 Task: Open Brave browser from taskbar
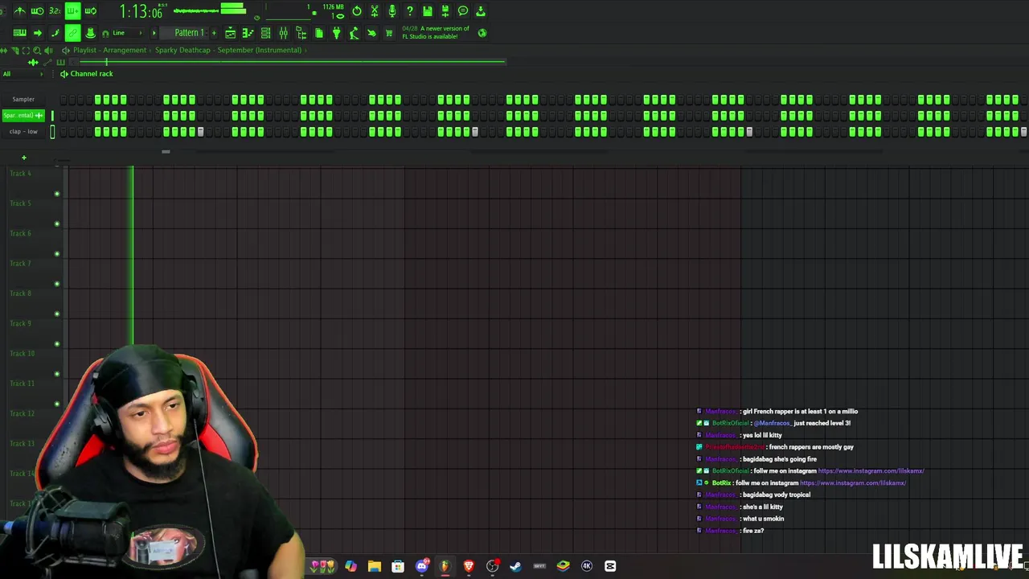469,566
